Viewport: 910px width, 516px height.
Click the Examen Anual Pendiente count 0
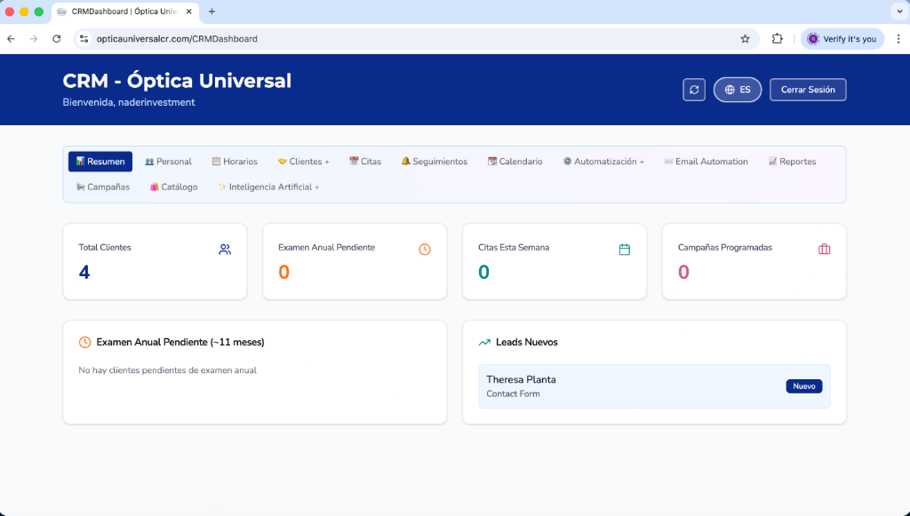[283, 272]
